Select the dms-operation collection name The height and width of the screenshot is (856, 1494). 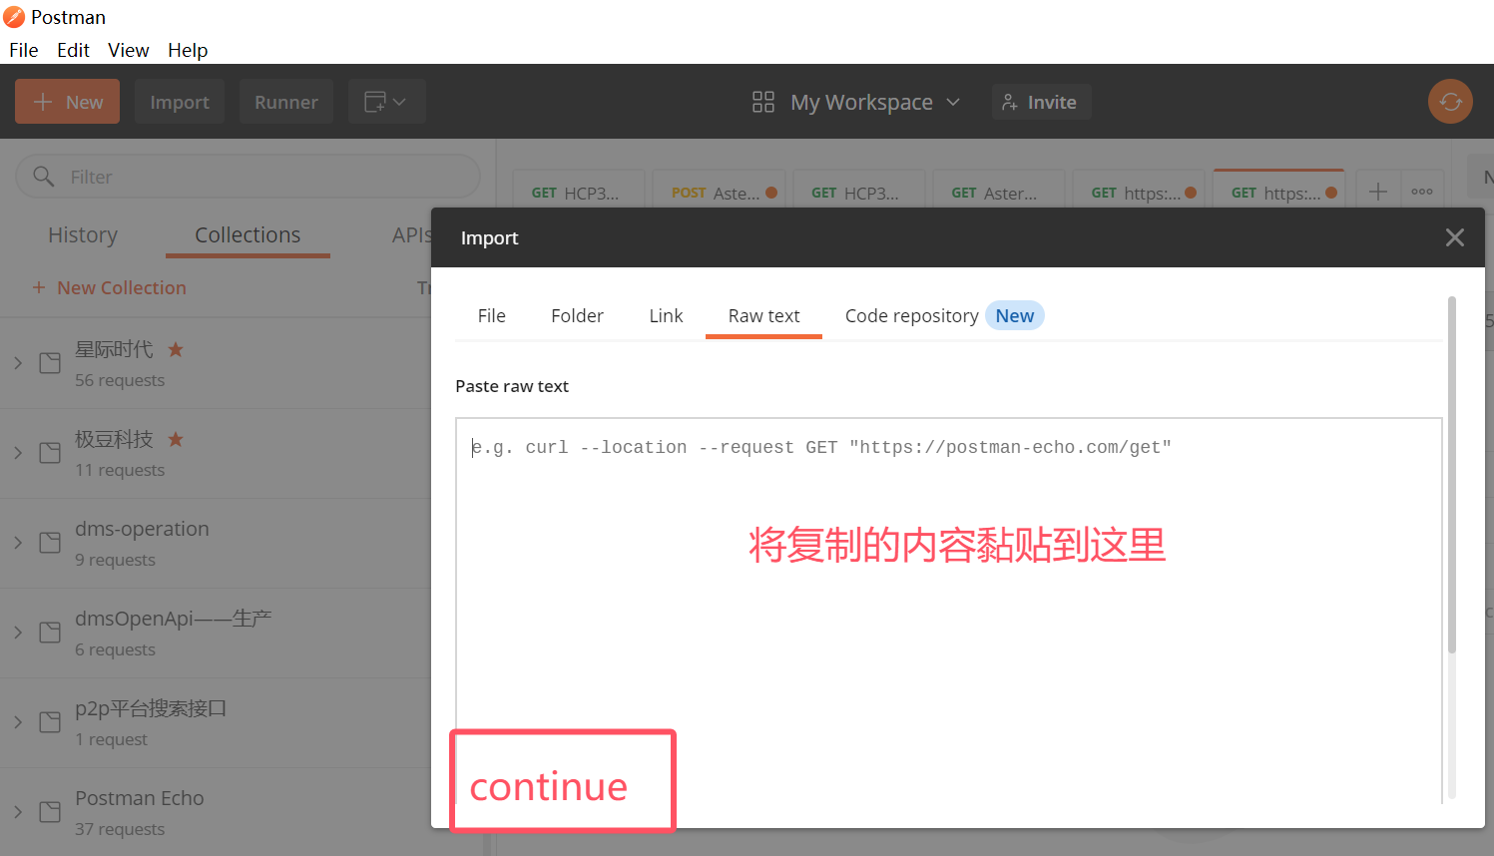point(142,529)
